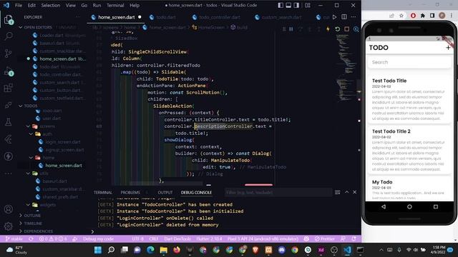Click Debug my code in status bar
The height and width of the screenshot is (257, 458).
tap(98, 239)
